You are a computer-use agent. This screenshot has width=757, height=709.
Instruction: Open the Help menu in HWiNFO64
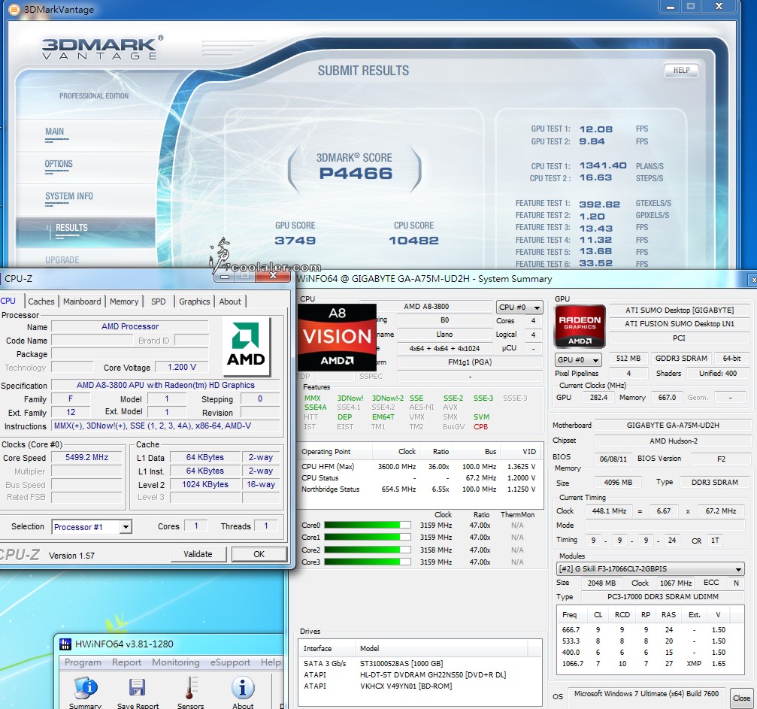click(x=271, y=662)
